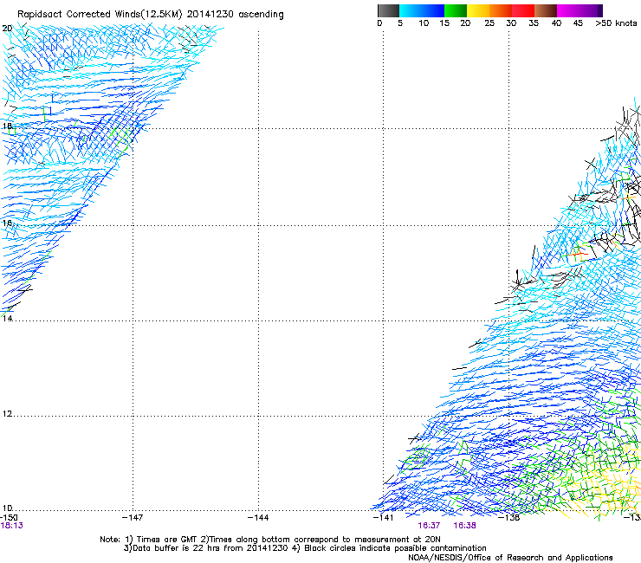
Task: Click the purple time stamp '16:37'
Action: tap(429, 526)
